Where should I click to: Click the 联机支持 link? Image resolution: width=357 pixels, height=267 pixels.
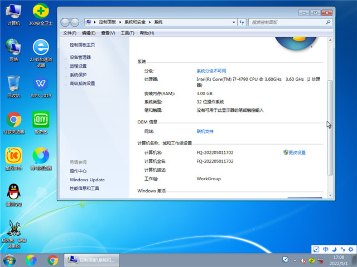point(205,131)
